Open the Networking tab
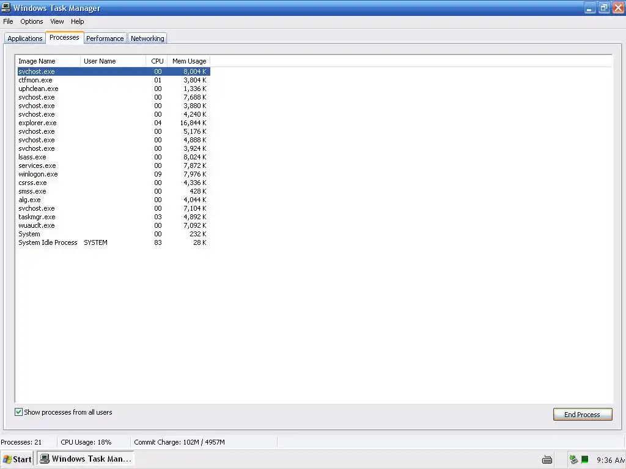 click(147, 38)
